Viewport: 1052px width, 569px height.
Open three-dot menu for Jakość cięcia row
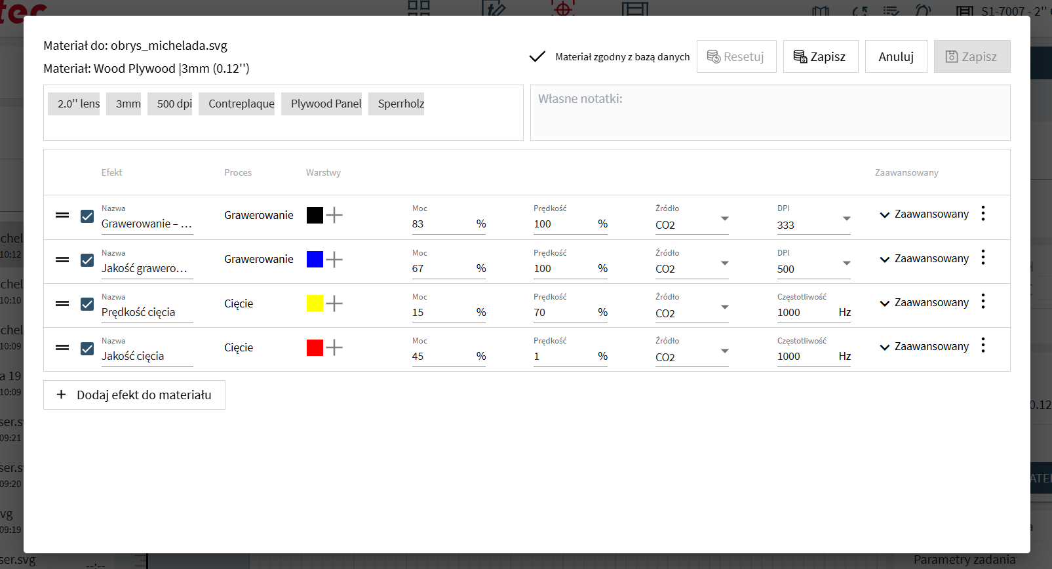[983, 345]
